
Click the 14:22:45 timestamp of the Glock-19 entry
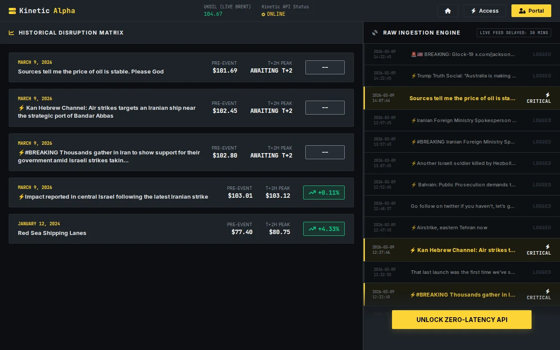tap(383, 57)
